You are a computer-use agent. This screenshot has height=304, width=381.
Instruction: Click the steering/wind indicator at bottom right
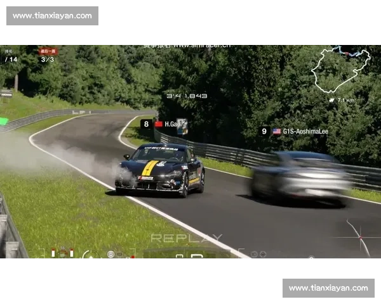point(359,237)
